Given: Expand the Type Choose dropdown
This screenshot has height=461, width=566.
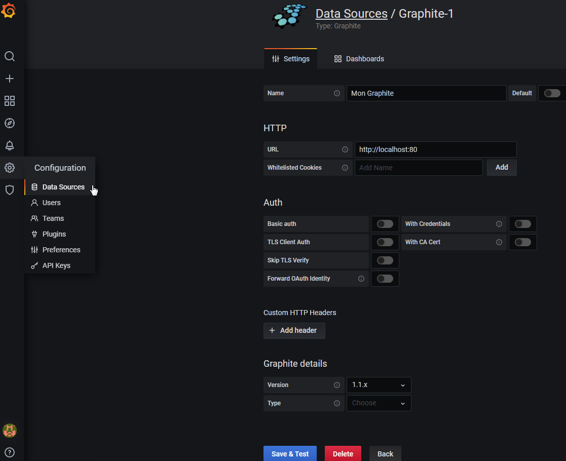Looking at the screenshot, I should pos(379,403).
